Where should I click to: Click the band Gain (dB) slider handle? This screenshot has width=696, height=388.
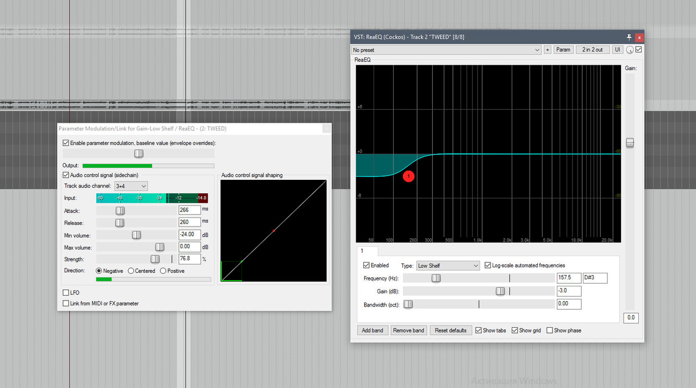500,291
